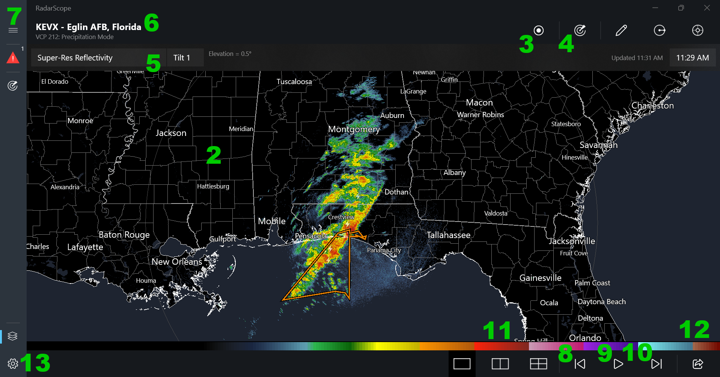The image size is (720, 377).
Task: Click the Savannah city label
Action: point(598,145)
